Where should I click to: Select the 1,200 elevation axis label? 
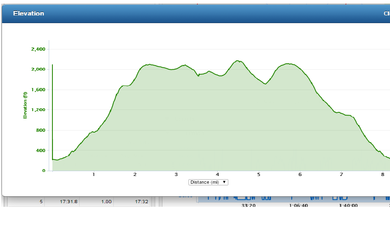[38, 110]
